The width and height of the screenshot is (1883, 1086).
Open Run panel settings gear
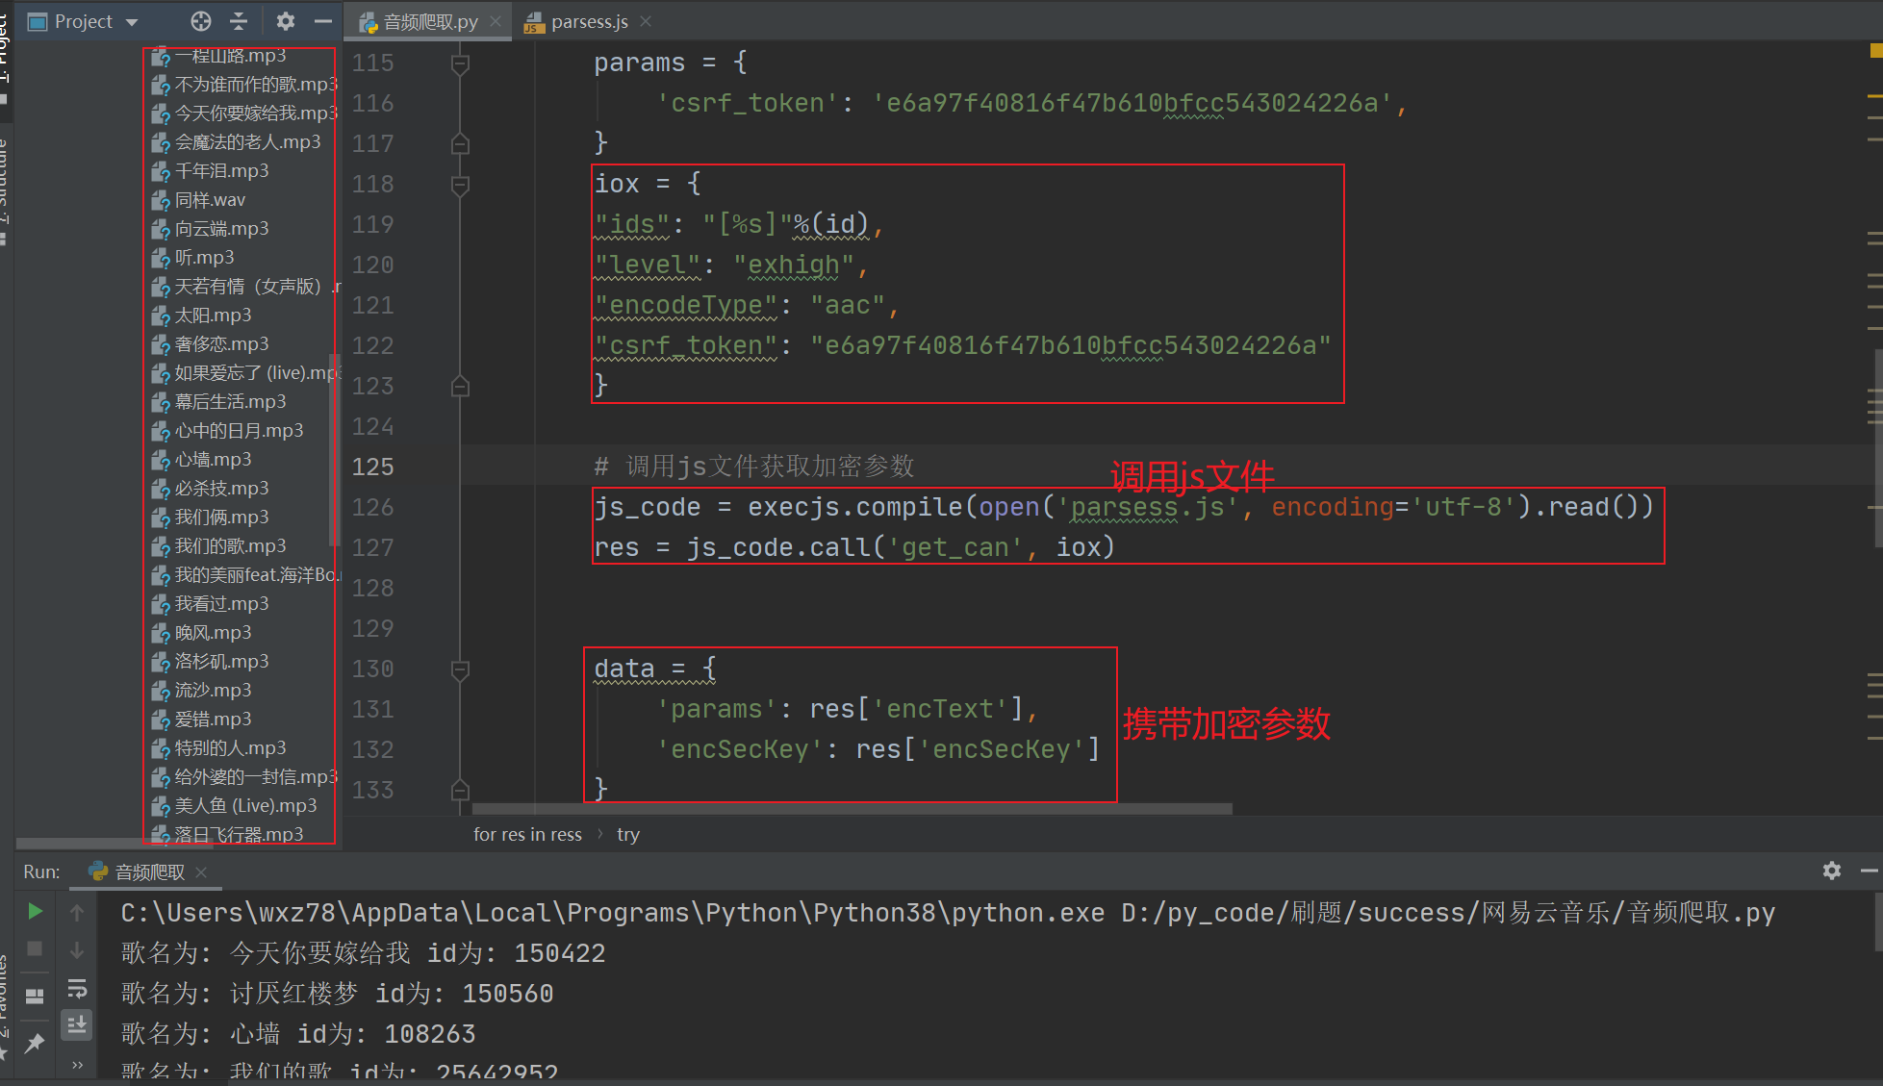pyautogui.click(x=1831, y=871)
